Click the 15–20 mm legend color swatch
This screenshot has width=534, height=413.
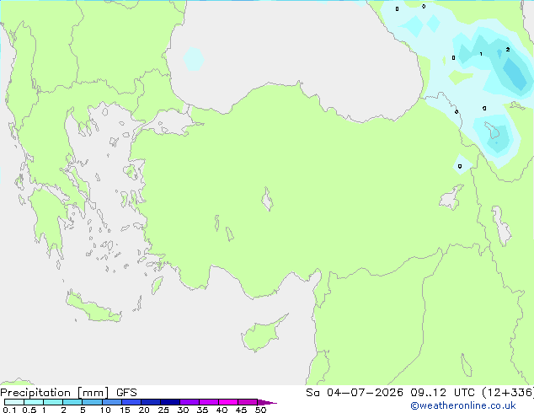pyautogui.click(x=131, y=402)
